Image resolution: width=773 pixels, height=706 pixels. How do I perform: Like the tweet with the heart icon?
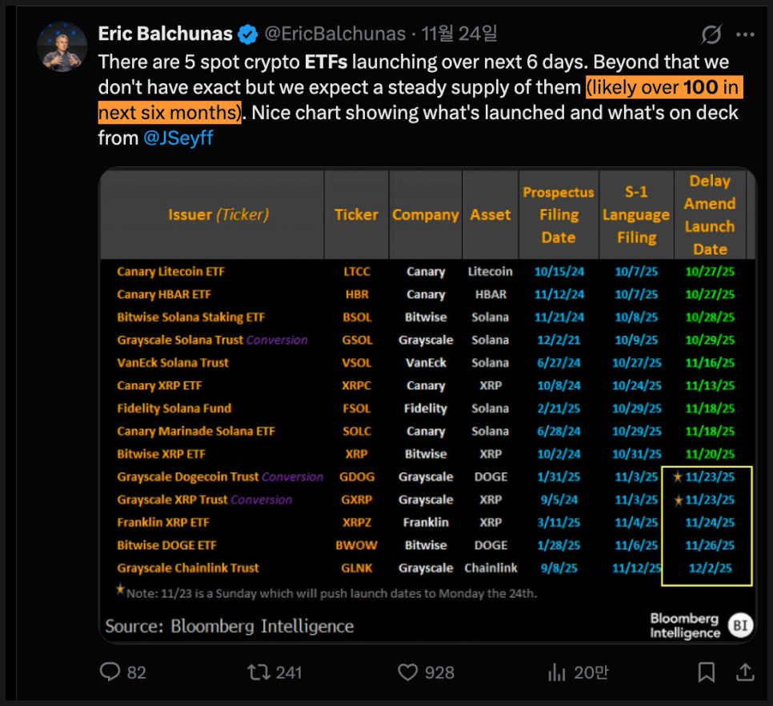409,672
